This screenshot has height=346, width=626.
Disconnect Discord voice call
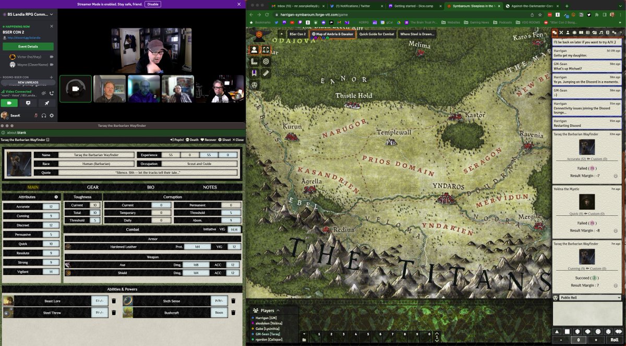[52, 93]
